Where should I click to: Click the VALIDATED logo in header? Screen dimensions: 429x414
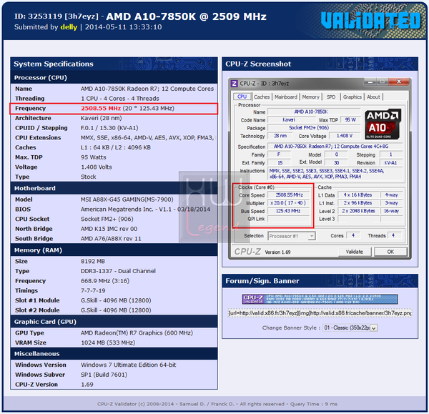point(370,21)
